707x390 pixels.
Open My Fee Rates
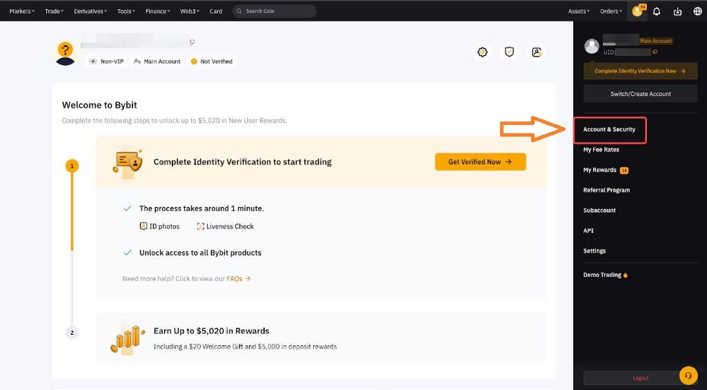point(601,149)
